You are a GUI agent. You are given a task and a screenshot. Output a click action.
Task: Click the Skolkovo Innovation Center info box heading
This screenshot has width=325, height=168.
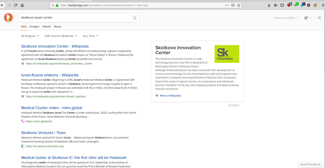178,50
